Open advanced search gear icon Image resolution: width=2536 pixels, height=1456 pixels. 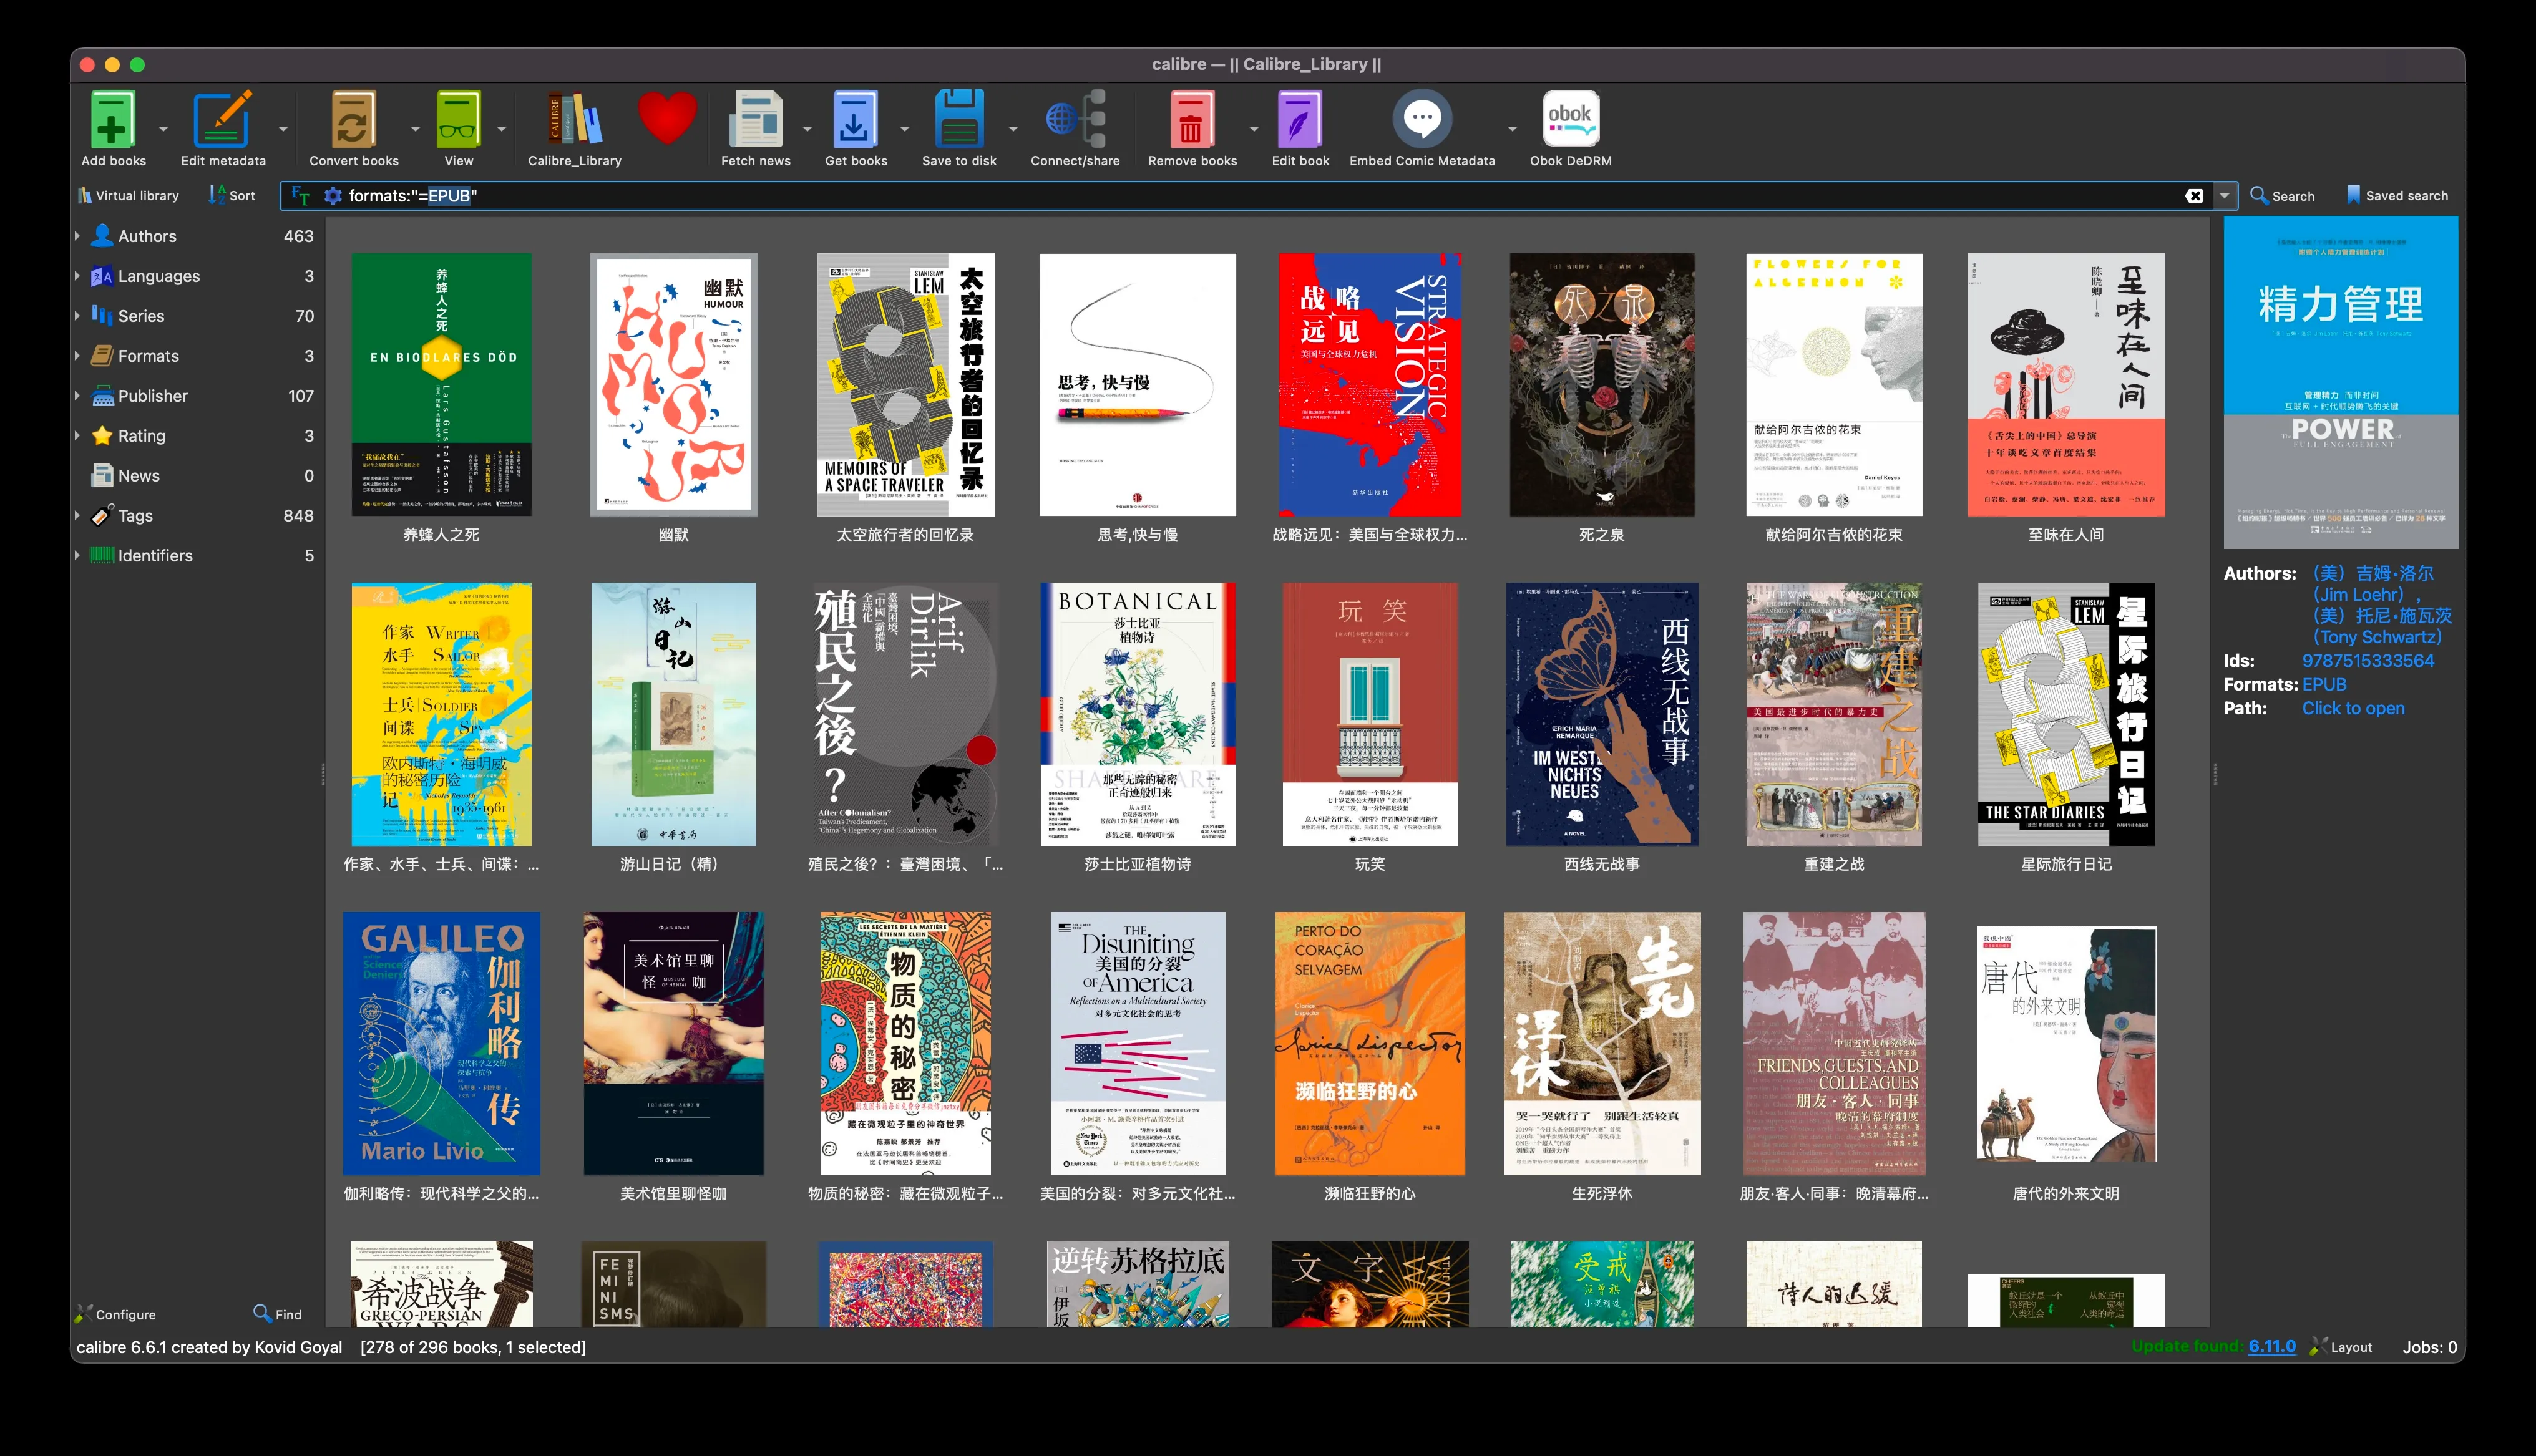tap(333, 196)
